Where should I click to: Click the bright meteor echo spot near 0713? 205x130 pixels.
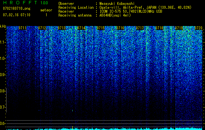click(73, 110)
